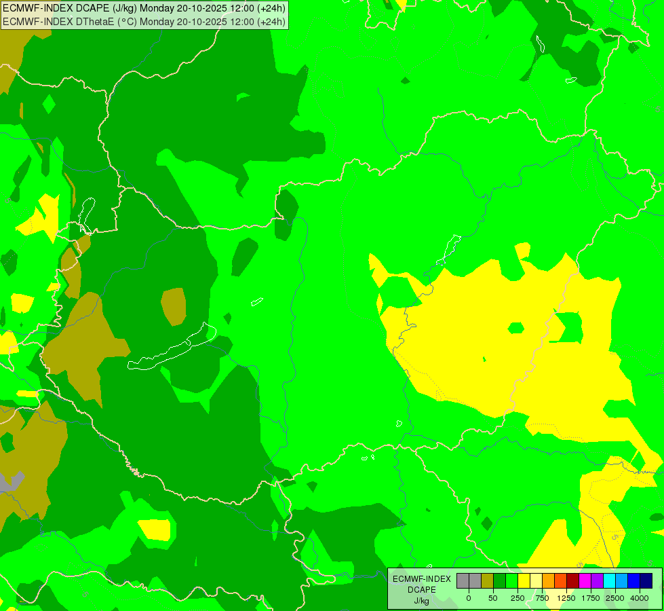This screenshot has height=611, width=664.
Task: Pick the orange legend swatch
Action: (548, 581)
